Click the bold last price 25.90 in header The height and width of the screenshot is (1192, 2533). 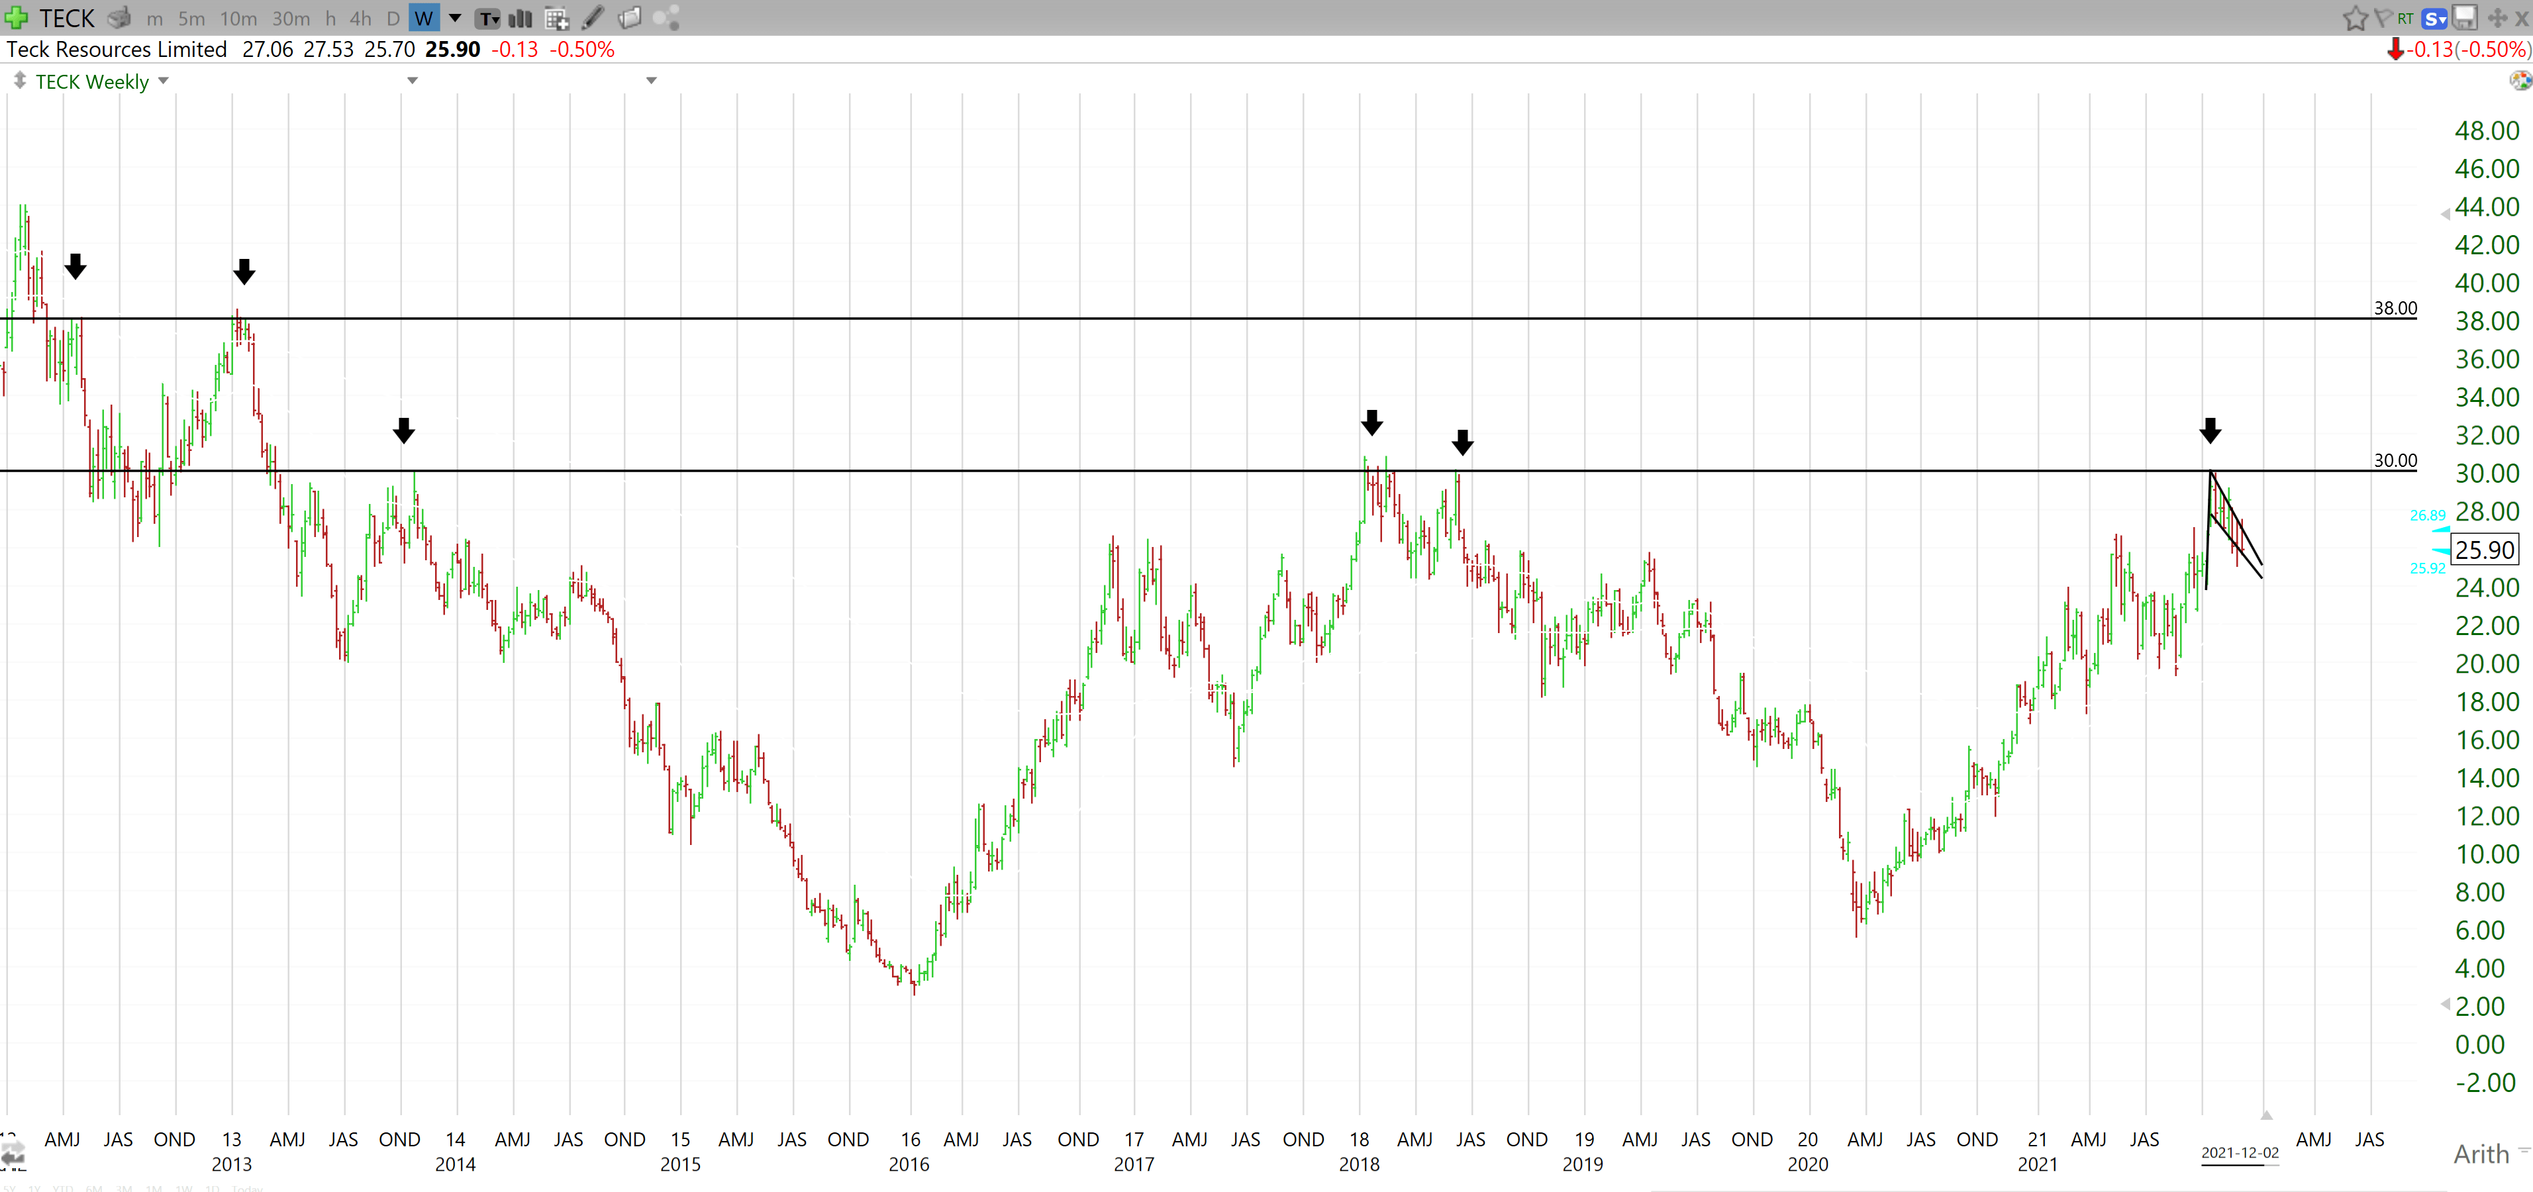pos(452,49)
